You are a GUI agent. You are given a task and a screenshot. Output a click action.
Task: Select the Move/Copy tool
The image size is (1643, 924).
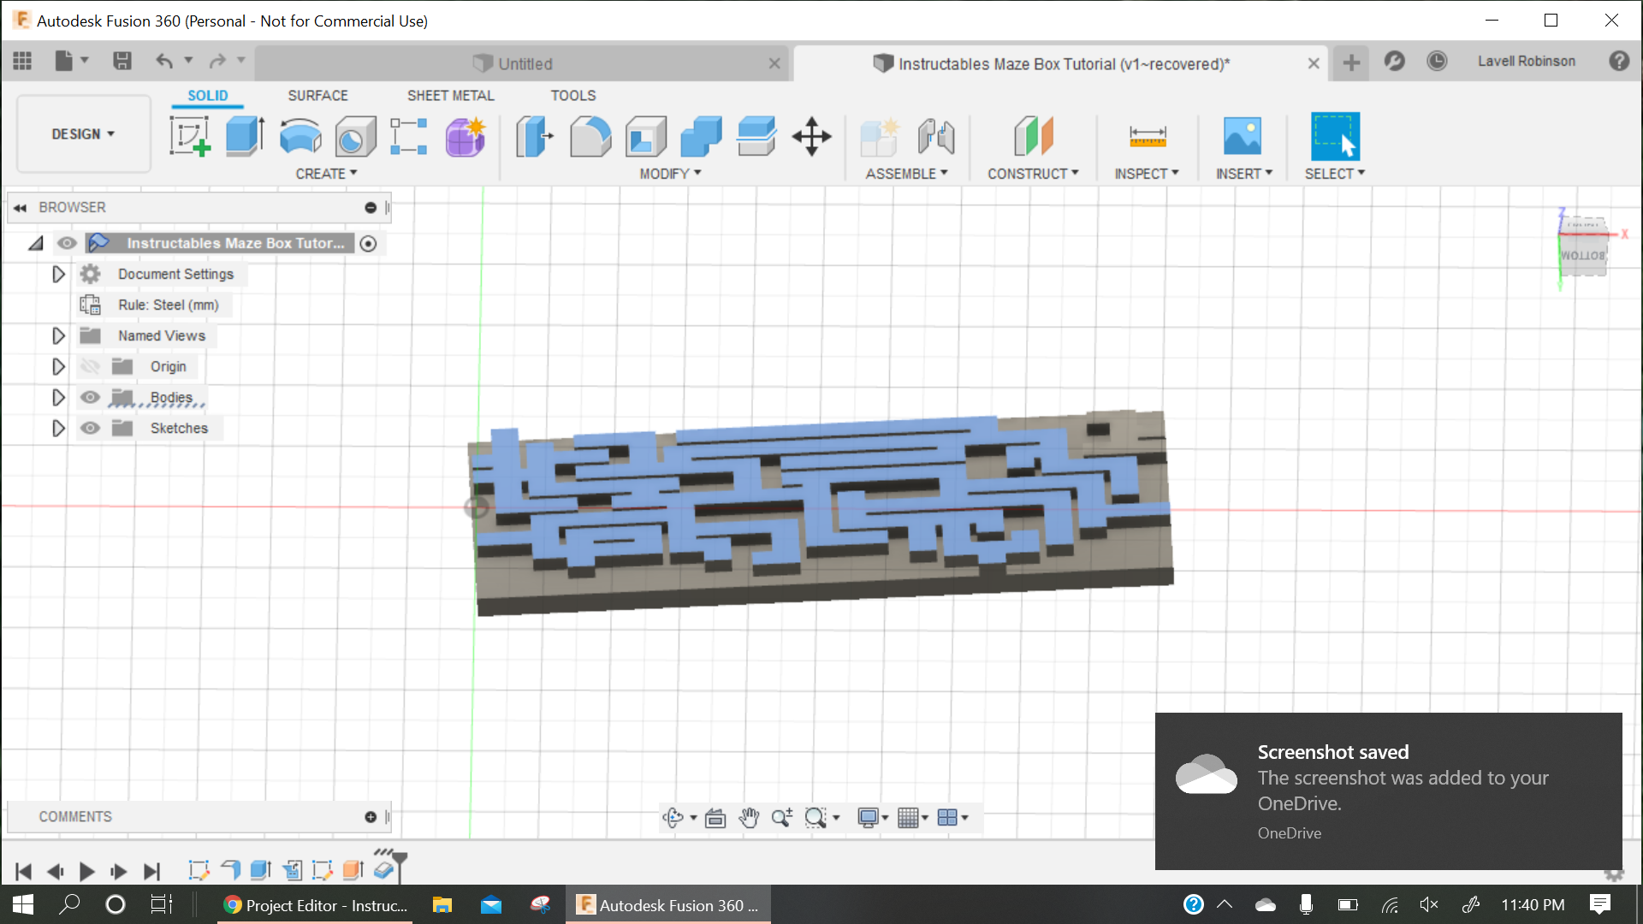click(811, 136)
